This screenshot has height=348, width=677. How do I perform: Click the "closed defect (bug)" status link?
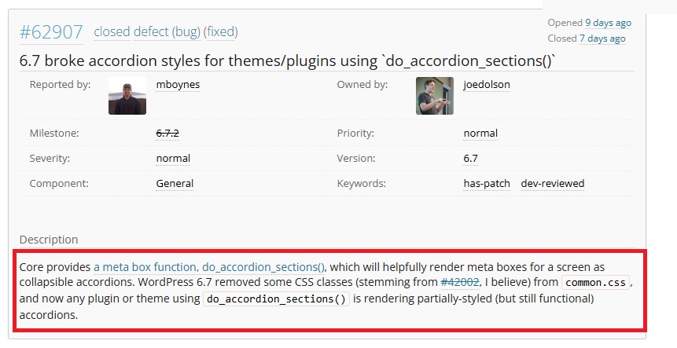[x=146, y=32]
